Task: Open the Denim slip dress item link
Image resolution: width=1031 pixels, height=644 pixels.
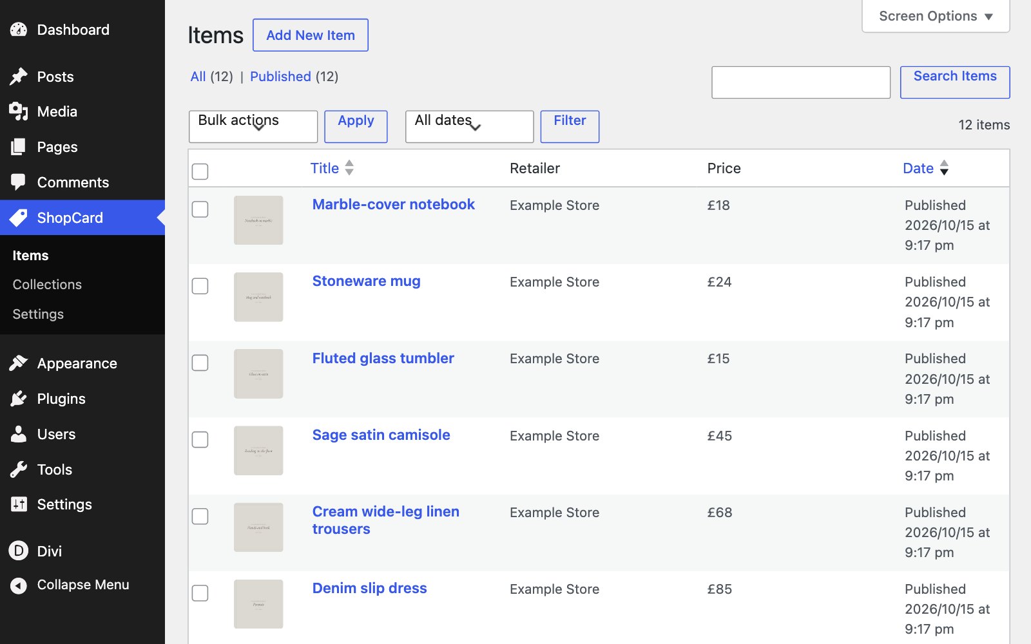Action: [x=369, y=589]
